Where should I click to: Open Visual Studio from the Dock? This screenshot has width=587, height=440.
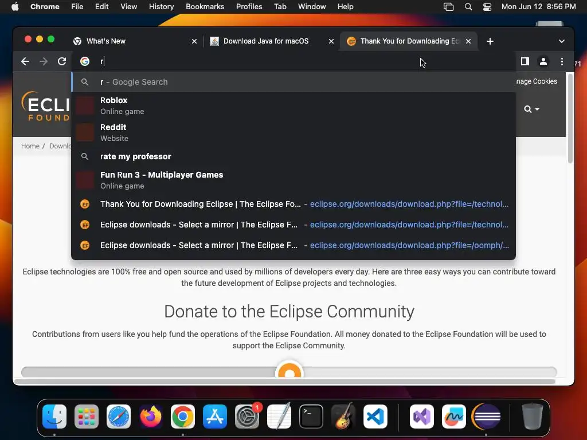pos(422,417)
